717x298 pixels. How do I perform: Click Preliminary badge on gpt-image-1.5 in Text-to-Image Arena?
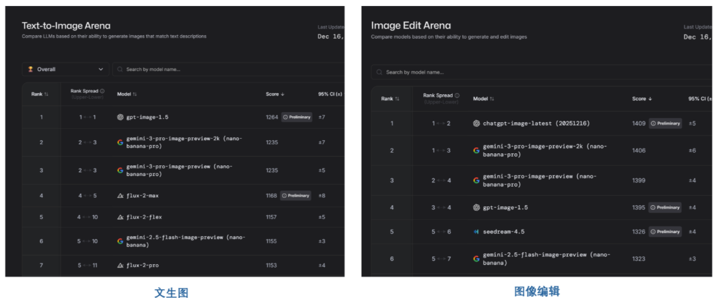297,117
